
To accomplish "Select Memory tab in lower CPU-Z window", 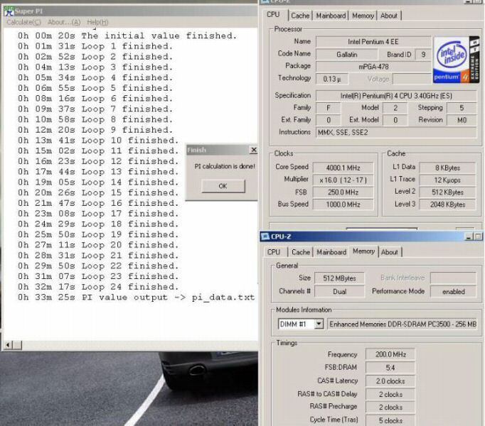I will (364, 251).
